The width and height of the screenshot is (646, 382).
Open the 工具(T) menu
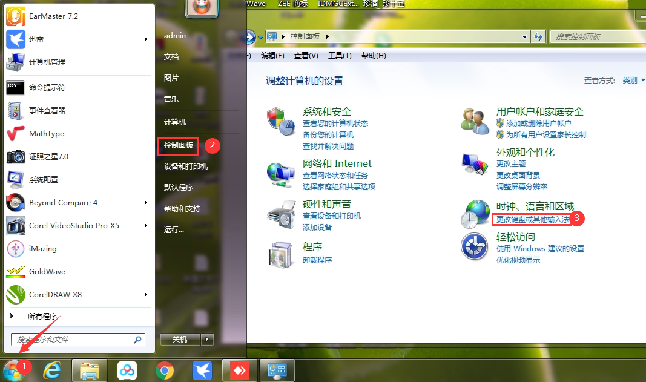[x=339, y=56]
